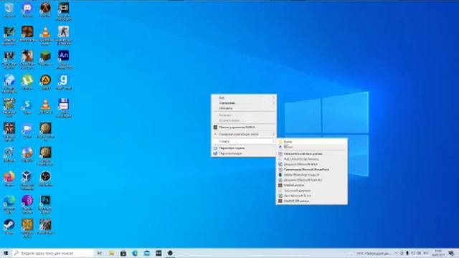Image resolution: width=459 pixels, height=258 pixels.
Task: Select the Half-Life lambda desktop icon
Action: click(x=45, y=9)
